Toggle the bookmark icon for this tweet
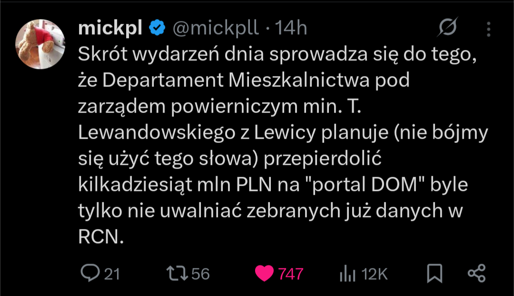 (x=434, y=273)
